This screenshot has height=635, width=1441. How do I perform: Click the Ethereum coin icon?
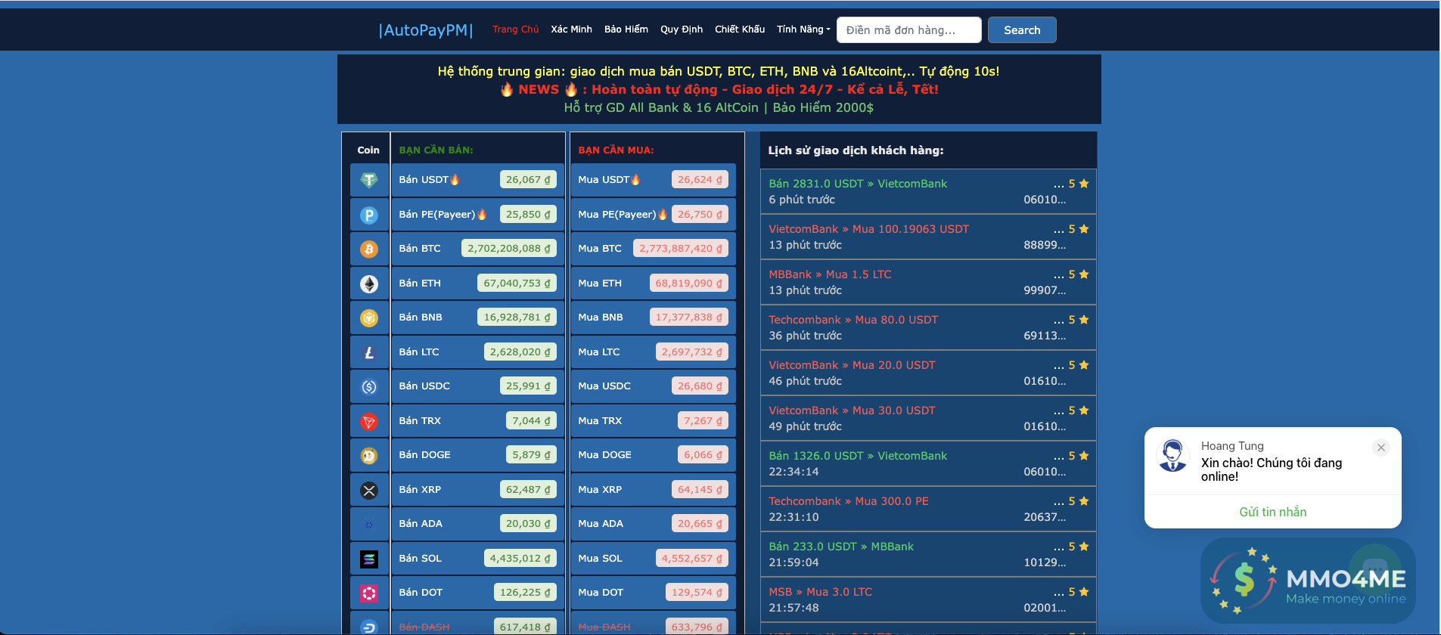tap(369, 283)
